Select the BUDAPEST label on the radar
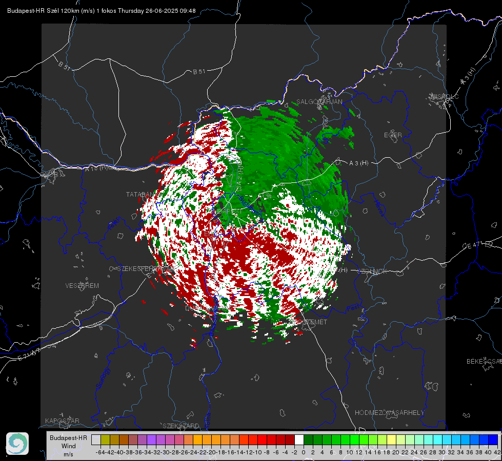The width and height of the screenshot is (502, 461). point(226,212)
